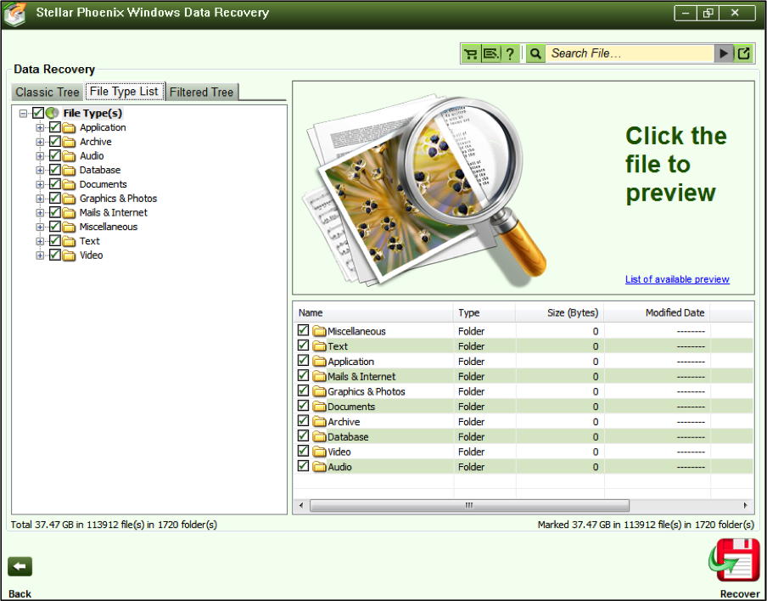The height and width of the screenshot is (601, 767).
Task: Expand the Application tree node
Action: 40,127
